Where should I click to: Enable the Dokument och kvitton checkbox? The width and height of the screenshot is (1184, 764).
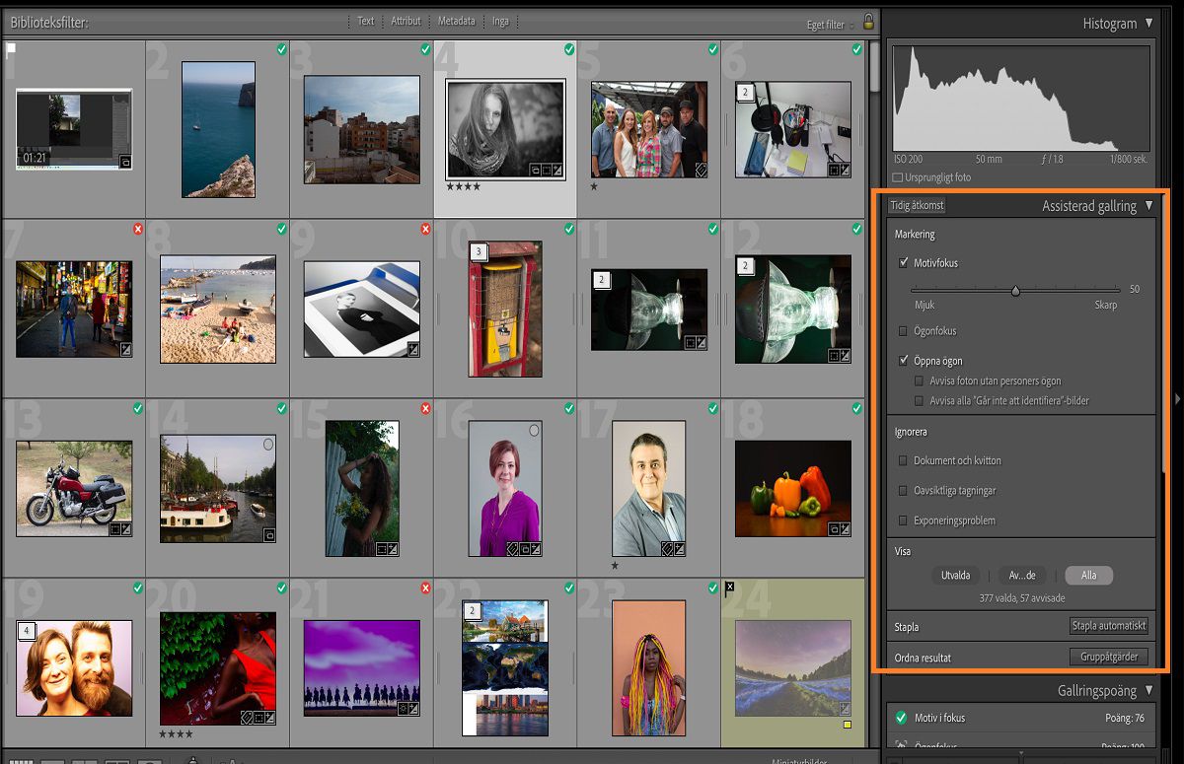click(x=904, y=460)
